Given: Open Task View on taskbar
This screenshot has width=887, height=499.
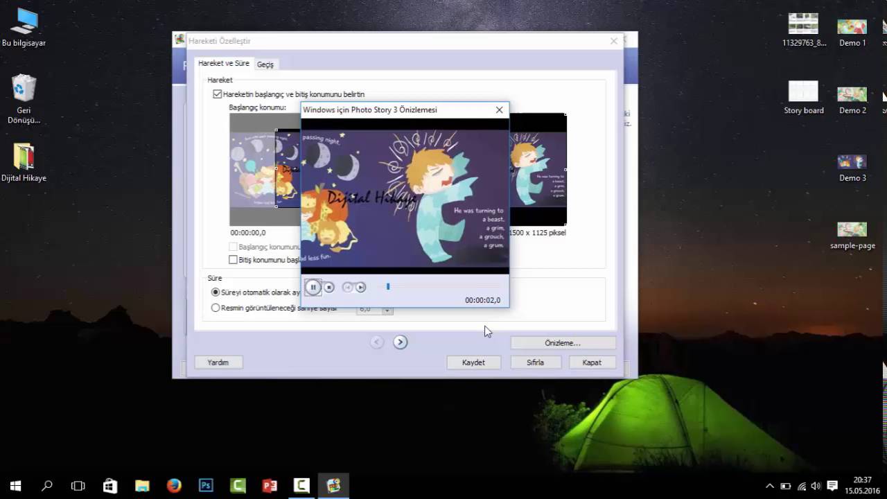Looking at the screenshot, I should tap(78, 486).
